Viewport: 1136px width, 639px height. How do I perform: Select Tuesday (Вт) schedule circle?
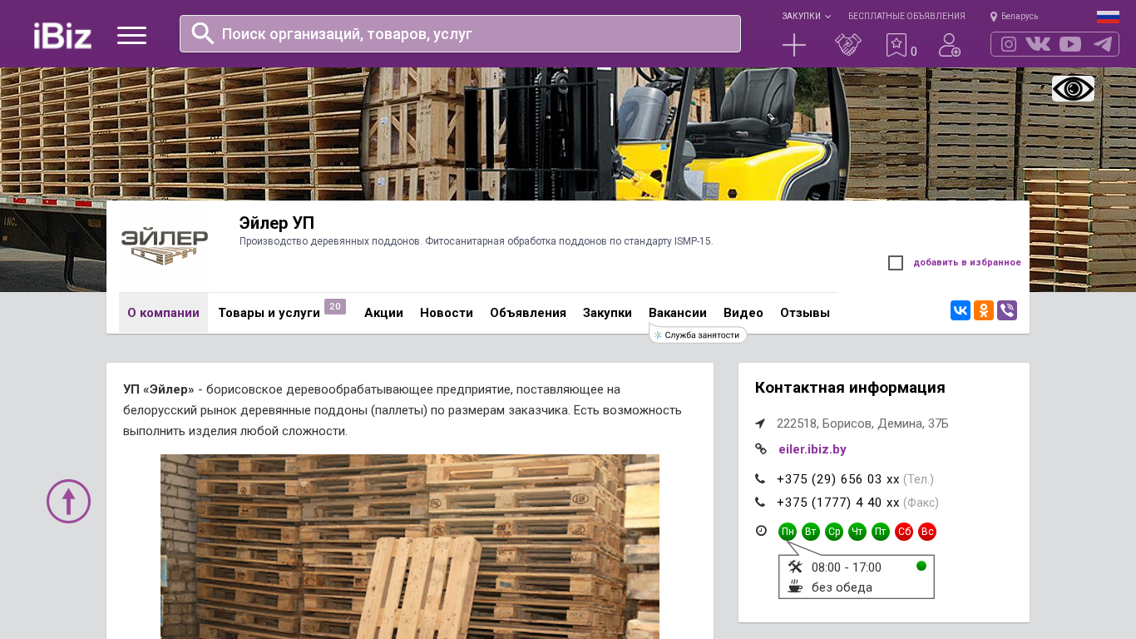point(811,532)
